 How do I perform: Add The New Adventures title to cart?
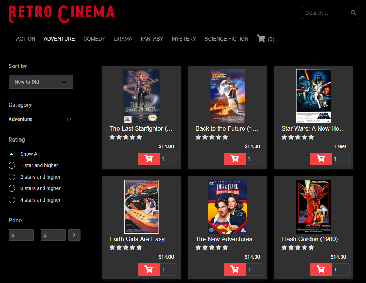pyautogui.click(x=234, y=269)
